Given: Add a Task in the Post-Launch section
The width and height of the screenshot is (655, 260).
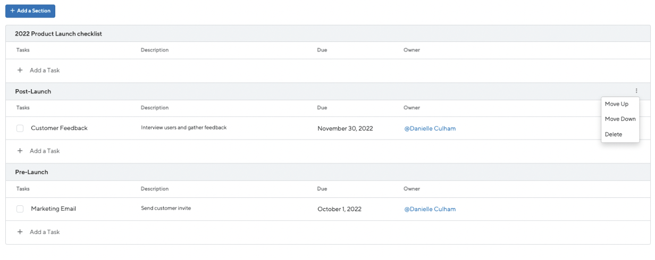Looking at the screenshot, I should coord(38,151).
